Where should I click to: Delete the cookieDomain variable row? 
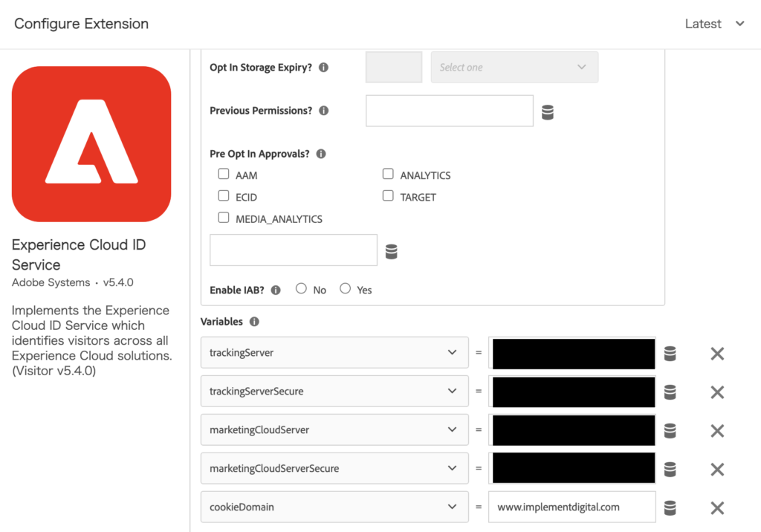pos(716,507)
